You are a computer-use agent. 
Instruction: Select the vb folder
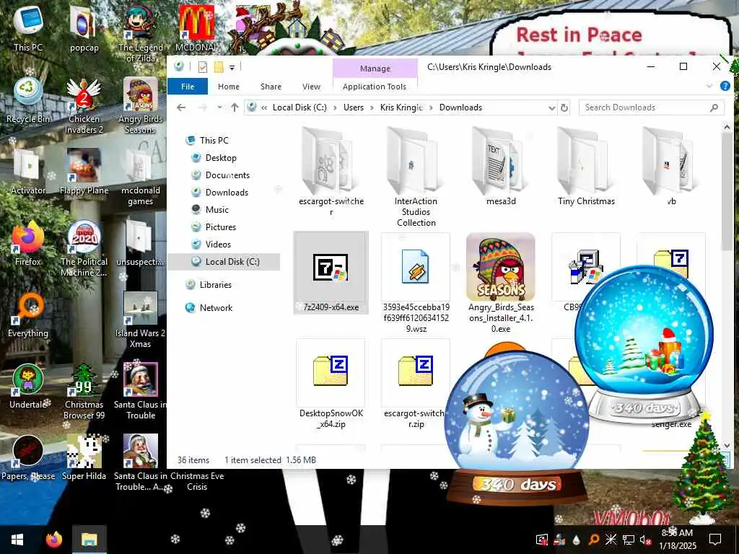tap(671, 167)
